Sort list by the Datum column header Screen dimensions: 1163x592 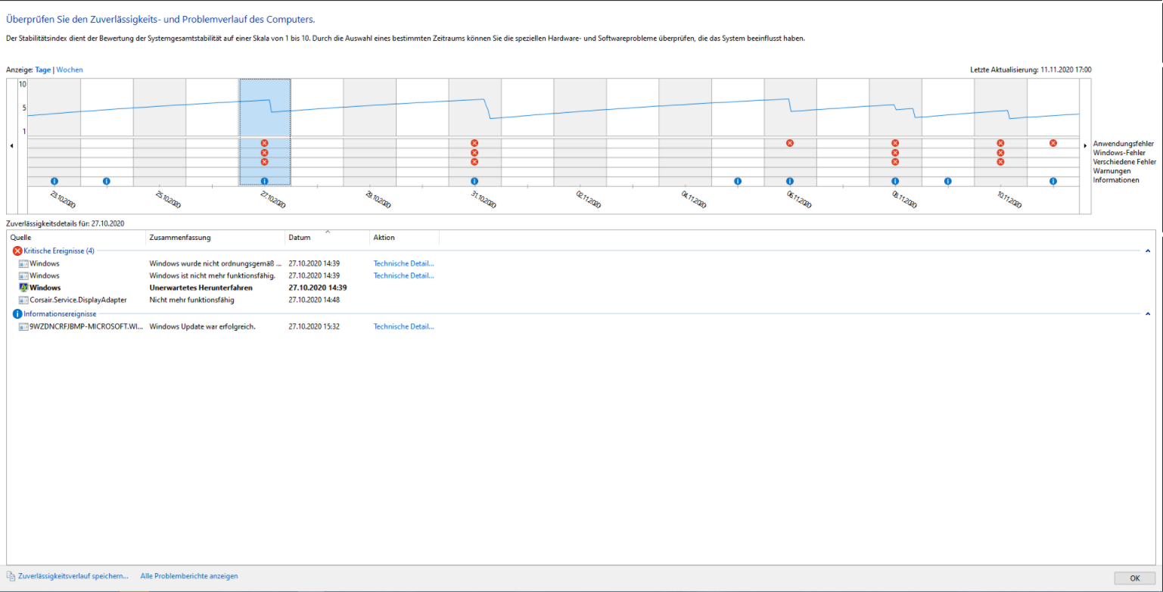click(x=327, y=238)
